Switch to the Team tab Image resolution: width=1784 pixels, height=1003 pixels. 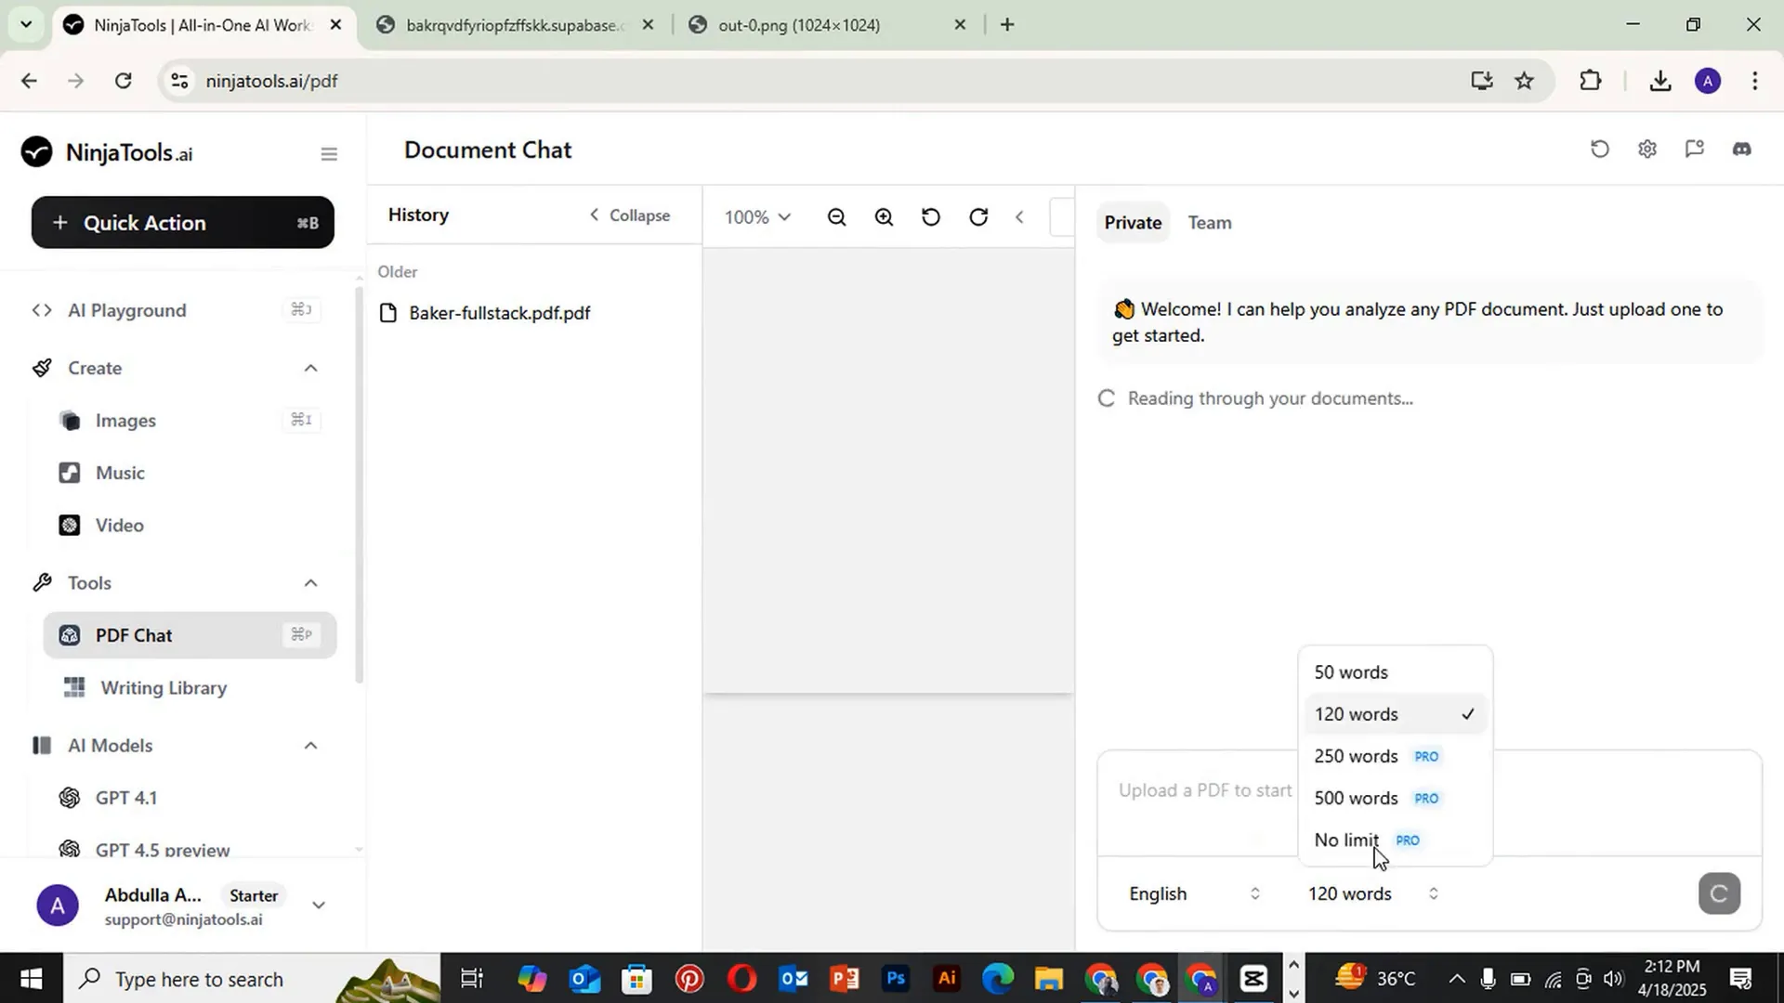pyautogui.click(x=1210, y=223)
